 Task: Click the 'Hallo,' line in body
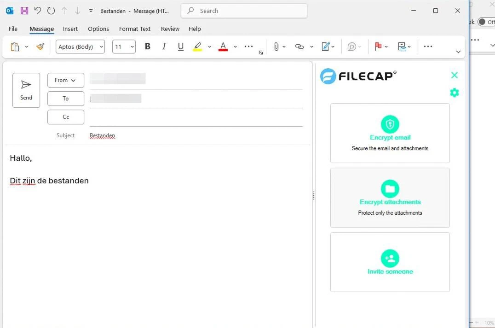21,158
